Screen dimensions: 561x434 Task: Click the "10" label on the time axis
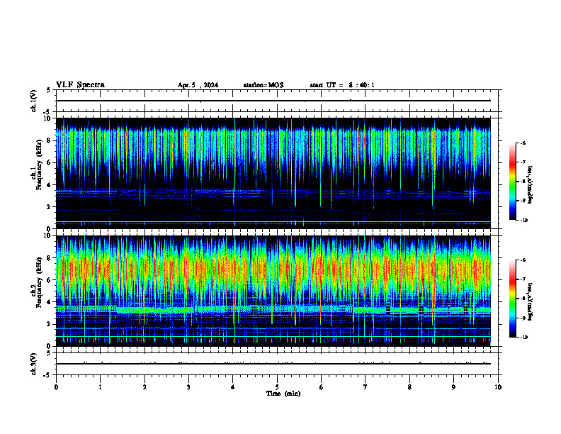coord(498,387)
